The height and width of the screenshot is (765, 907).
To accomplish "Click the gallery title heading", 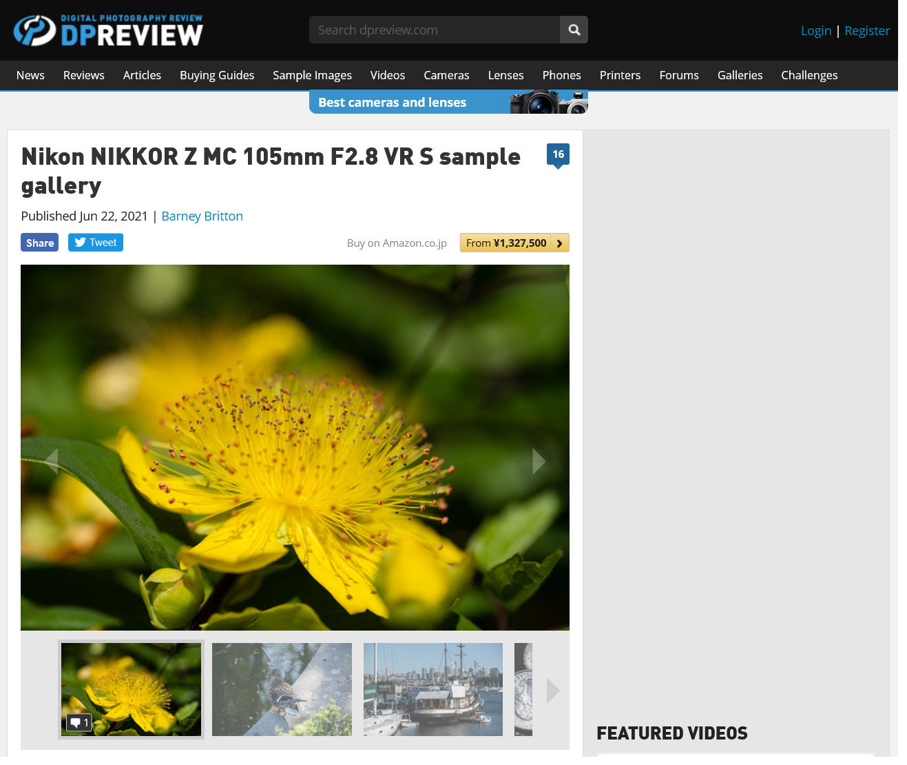I will tap(271, 171).
